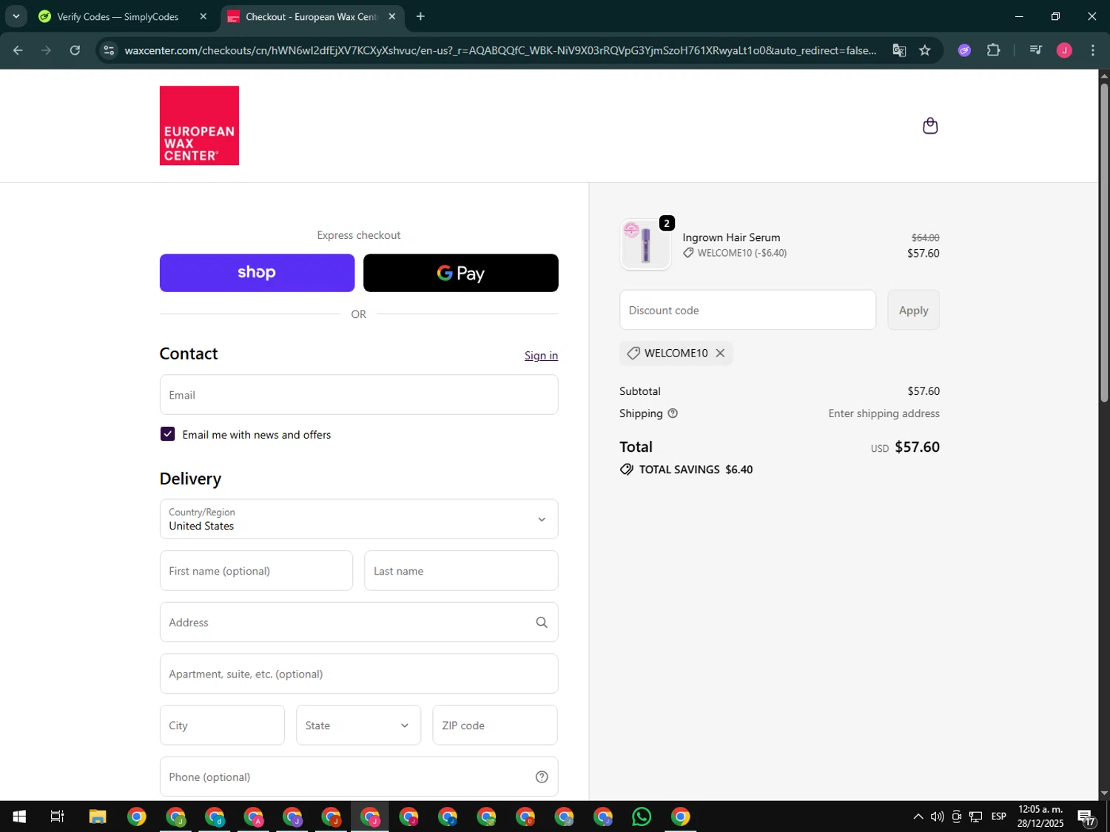1110x832 pixels.
Task: Click the volume icon in system tray
Action: pyautogui.click(x=938, y=816)
